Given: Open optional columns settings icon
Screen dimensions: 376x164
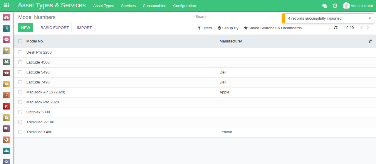Looking at the screenshot, I should (x=370, y=41).
